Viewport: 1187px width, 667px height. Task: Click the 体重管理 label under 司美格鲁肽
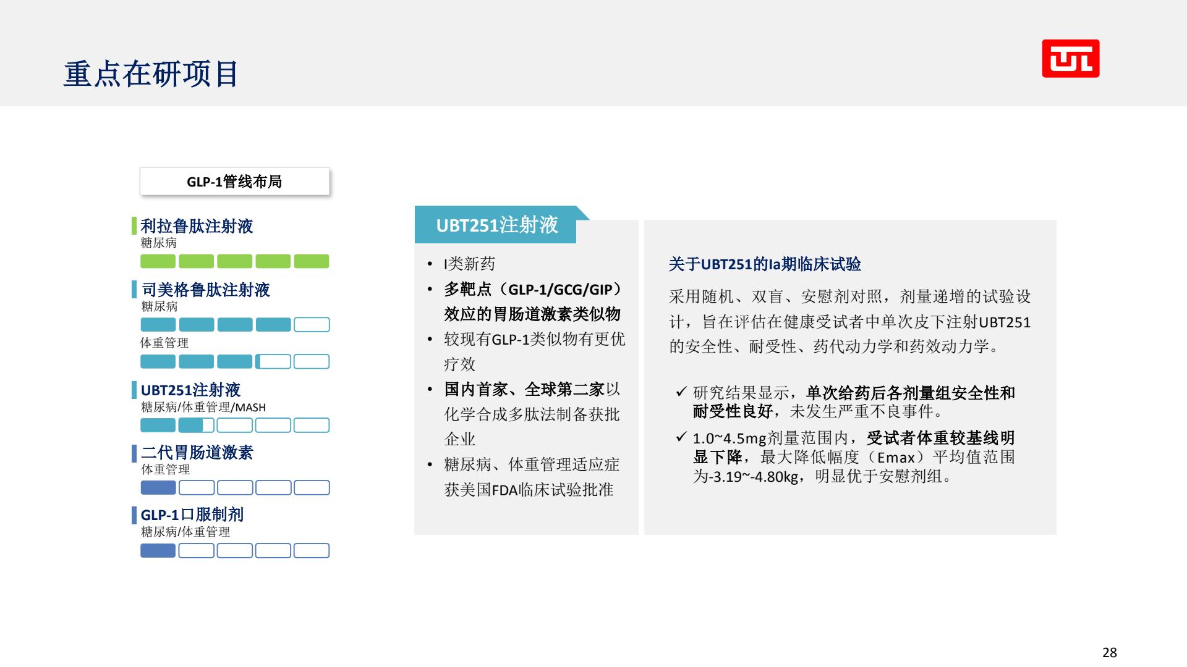(164, 343)
